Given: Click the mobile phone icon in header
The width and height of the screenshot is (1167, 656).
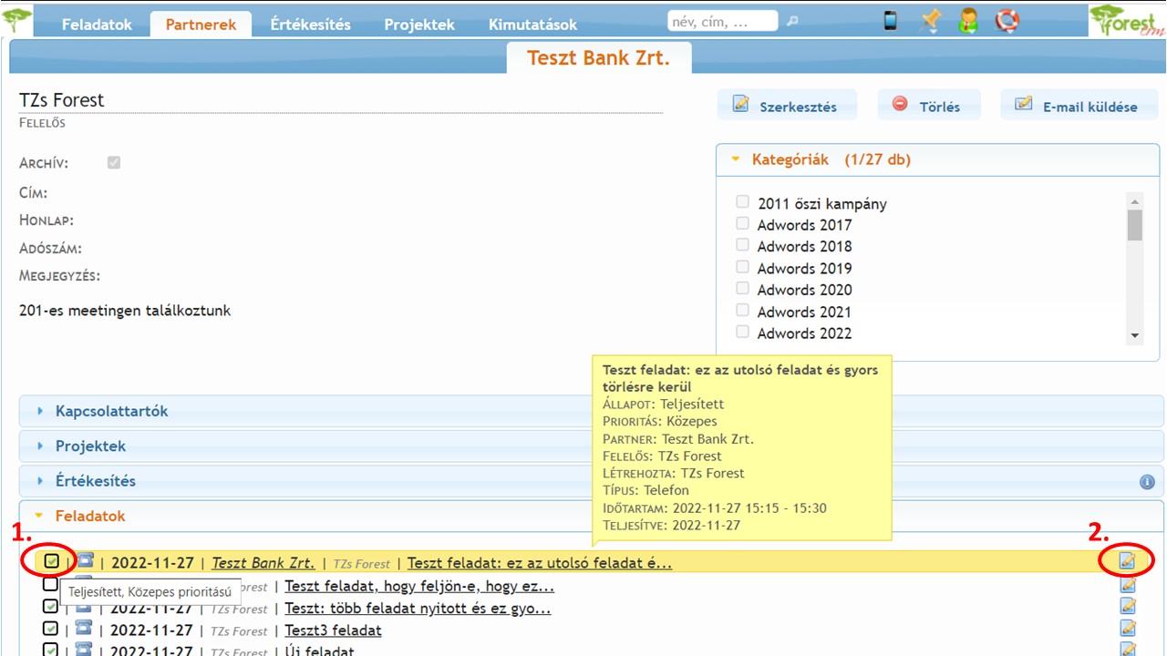Looking at the screenshot, I should pyautogui.click(x=891, y=21).
